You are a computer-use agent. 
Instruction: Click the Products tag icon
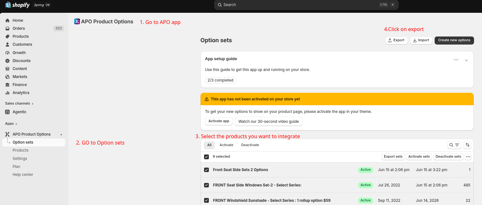[7, 36]
